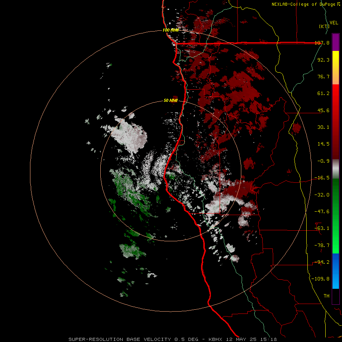Select the -94.2 legend value

(322, 262)
